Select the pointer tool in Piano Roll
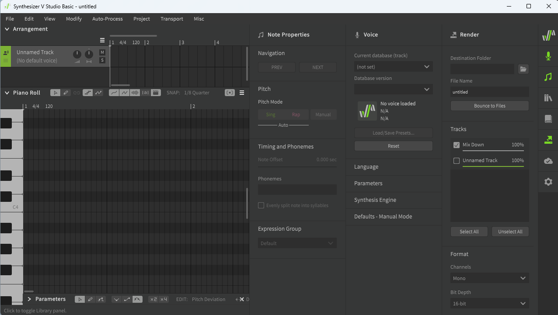558x315 pixels. (x=56, y=93)
